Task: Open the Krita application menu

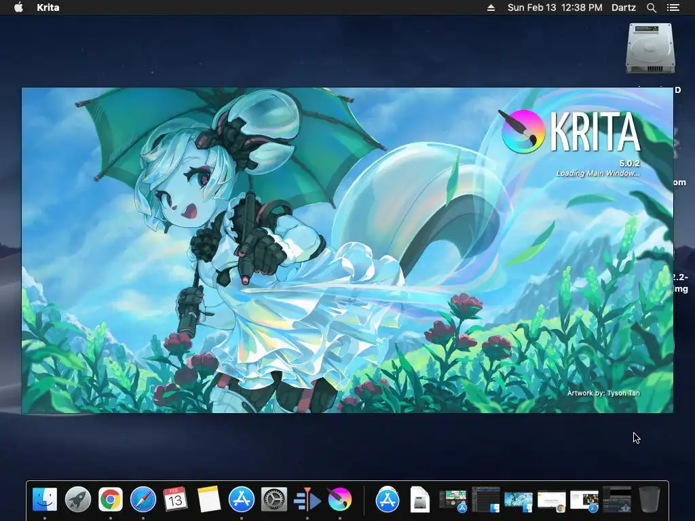Action: click(48, 7)
